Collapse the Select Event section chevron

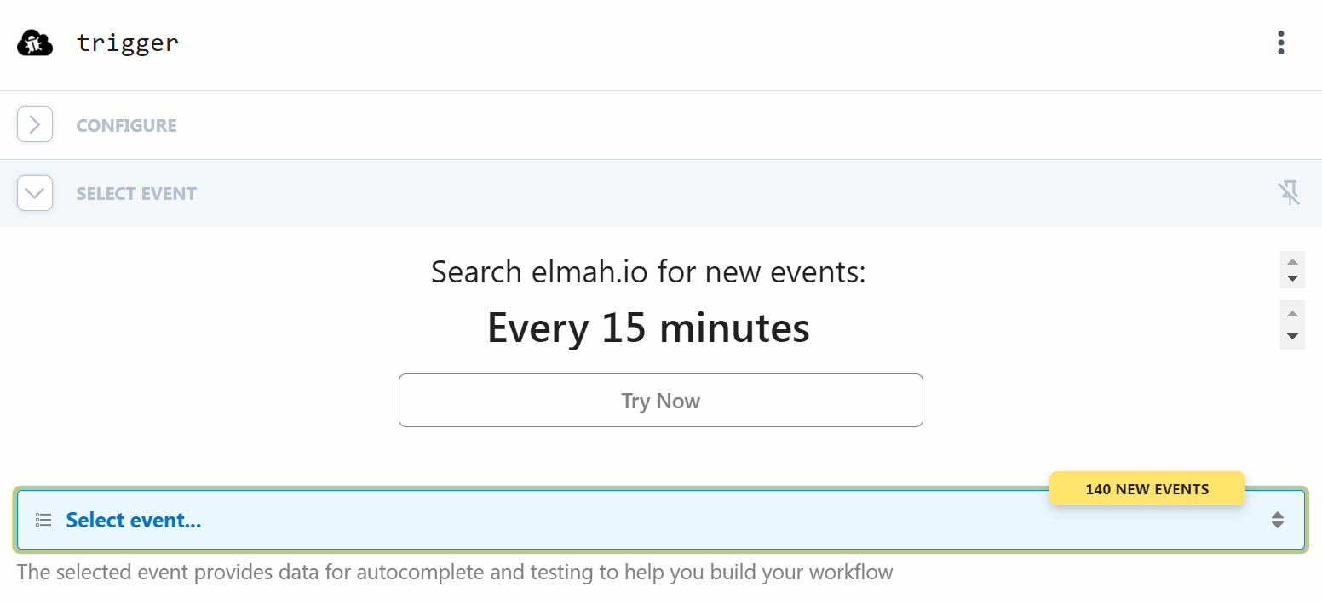35,193
